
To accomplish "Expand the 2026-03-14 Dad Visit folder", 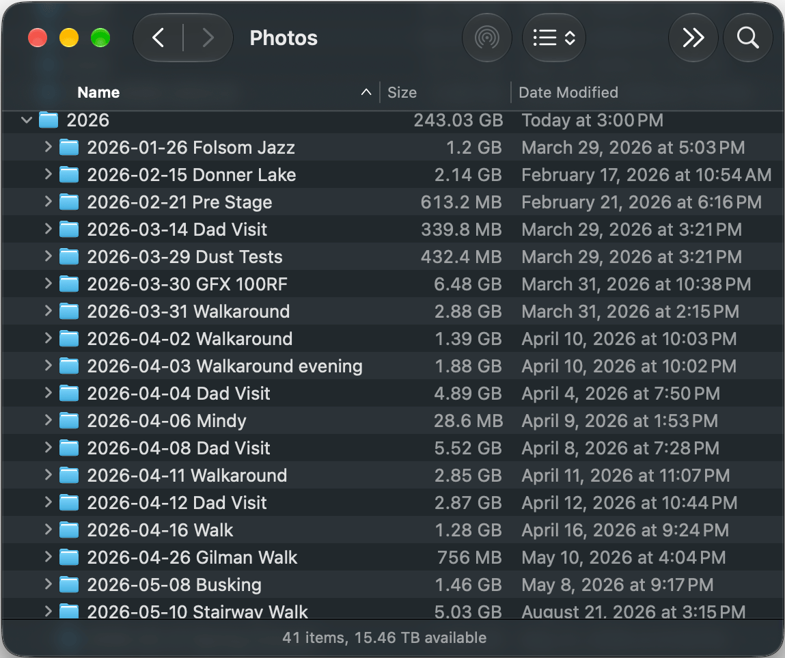I will click(x=48, y=230).
